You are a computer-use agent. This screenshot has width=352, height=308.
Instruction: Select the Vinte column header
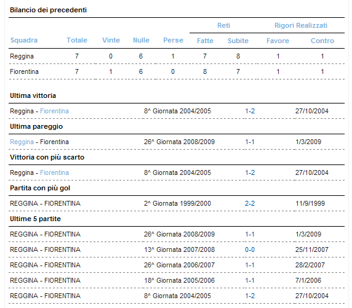111,40
